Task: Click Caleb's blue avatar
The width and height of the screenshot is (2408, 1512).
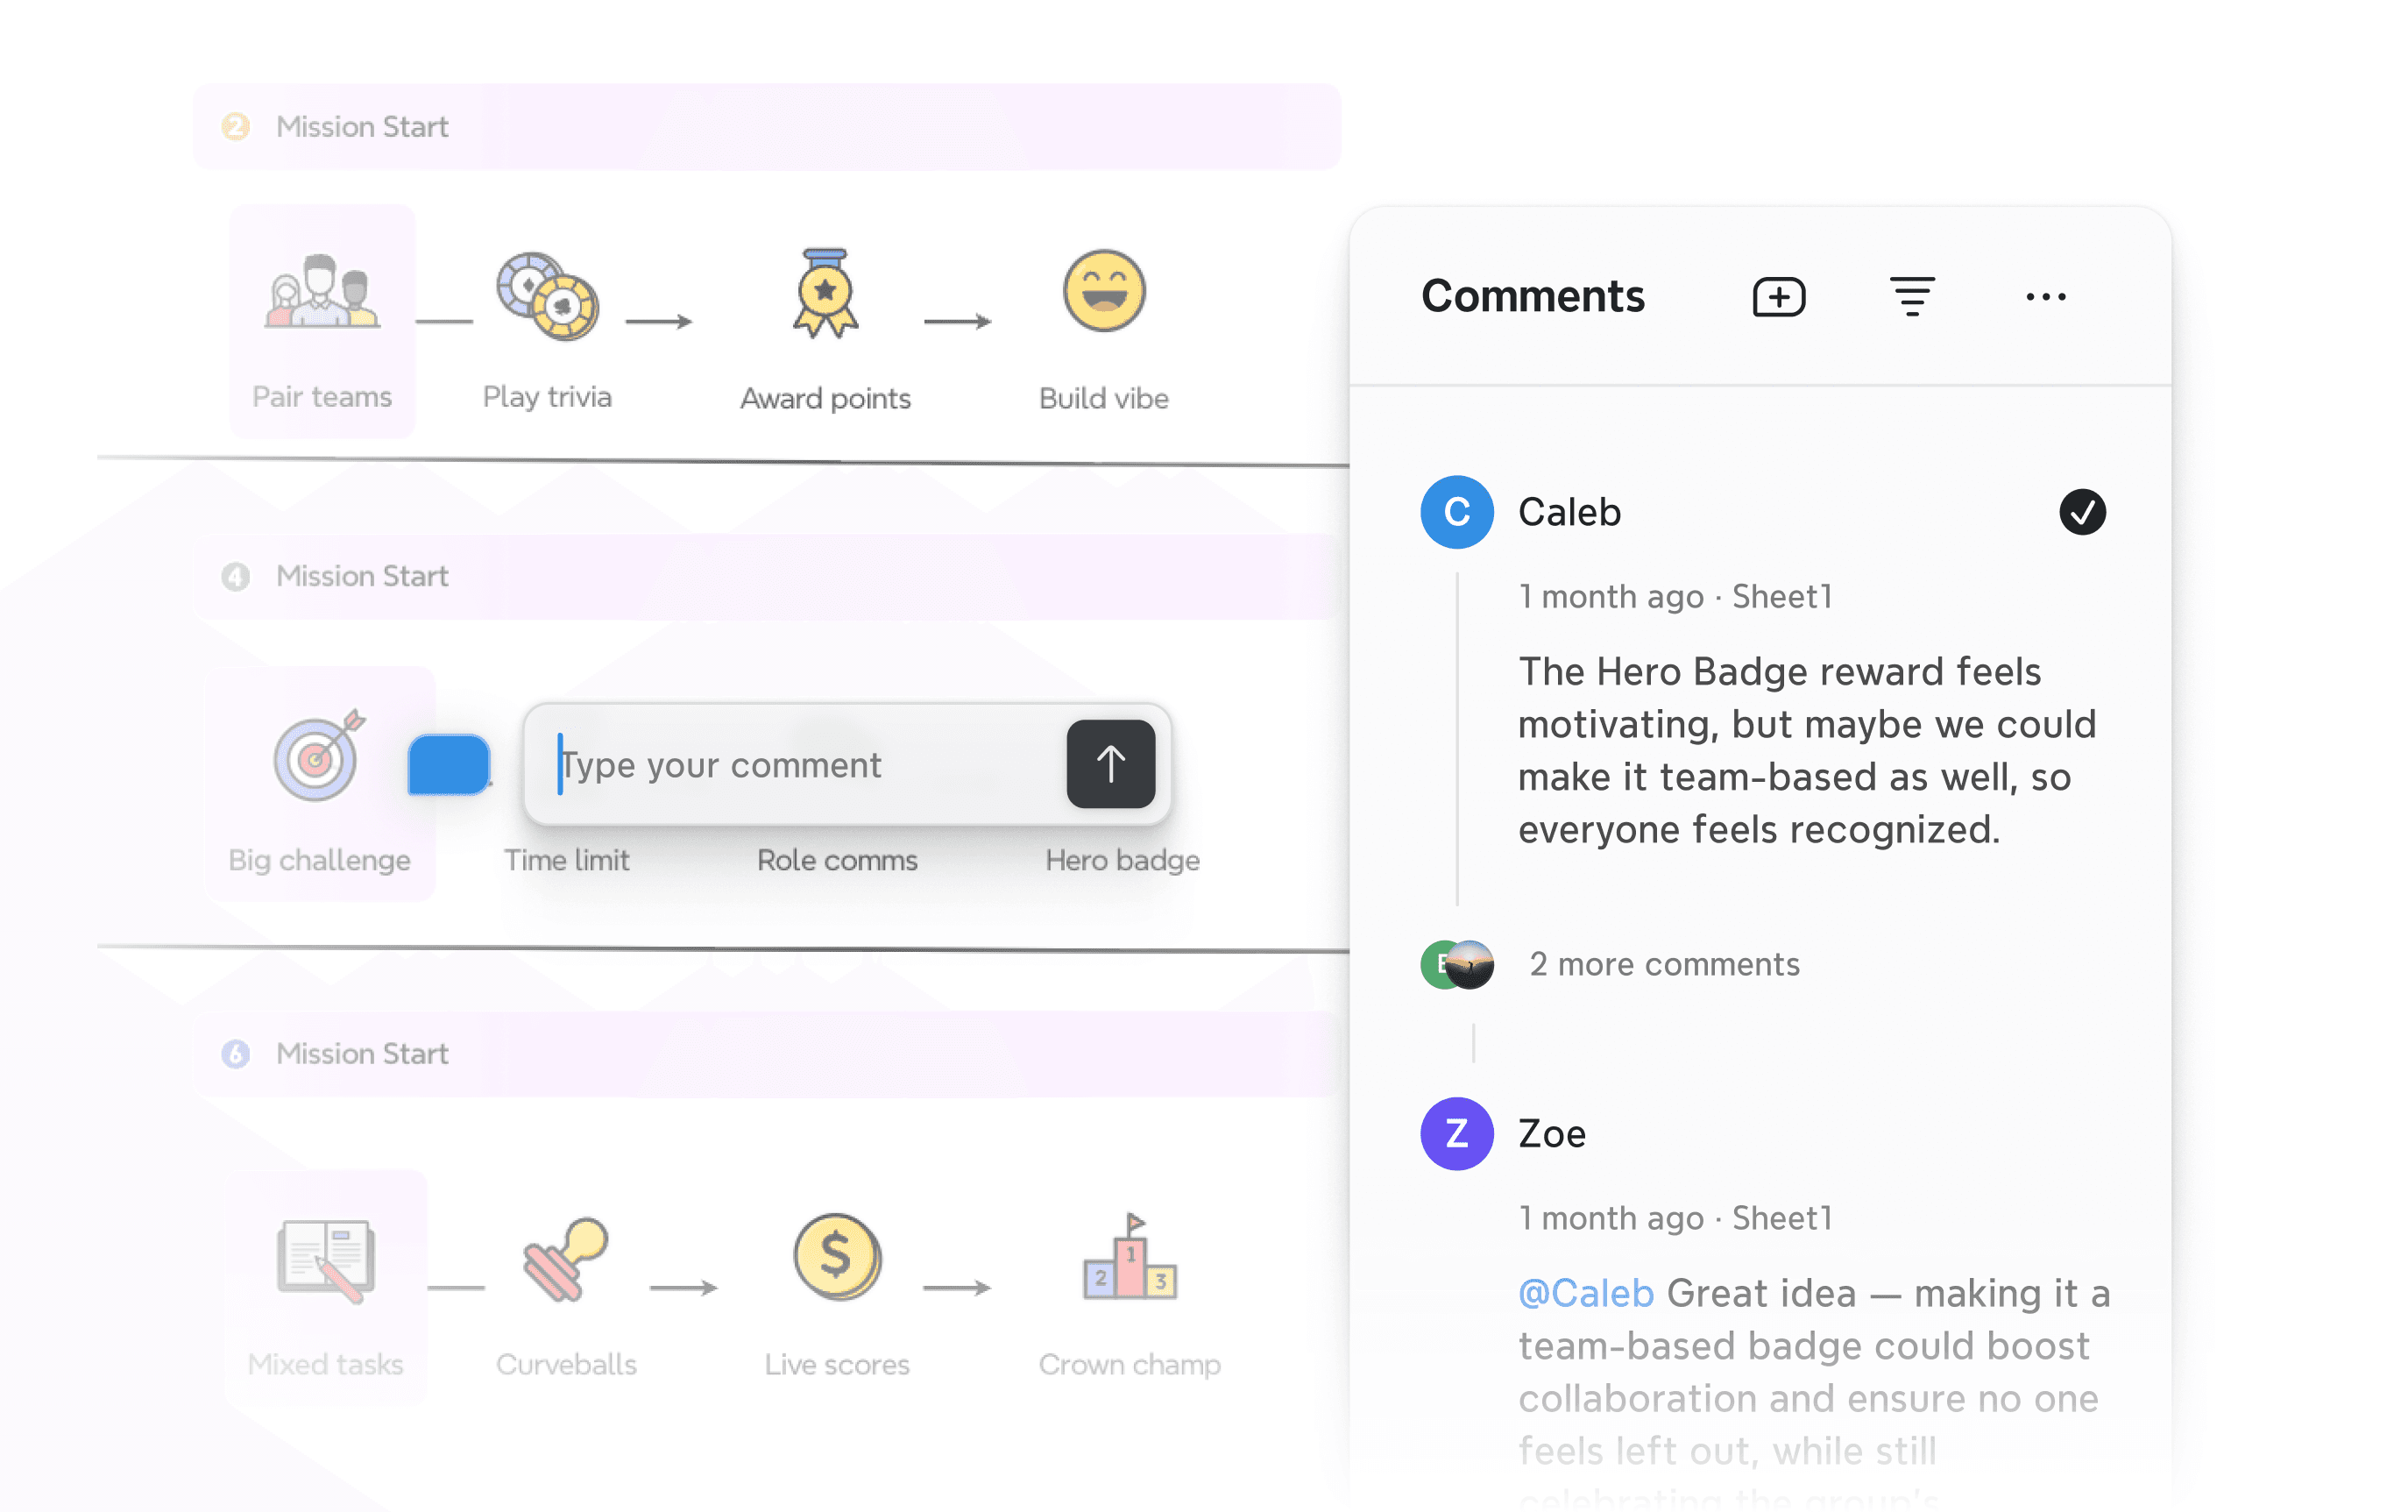Action: pyautogui.click(x=1456, y=512)
